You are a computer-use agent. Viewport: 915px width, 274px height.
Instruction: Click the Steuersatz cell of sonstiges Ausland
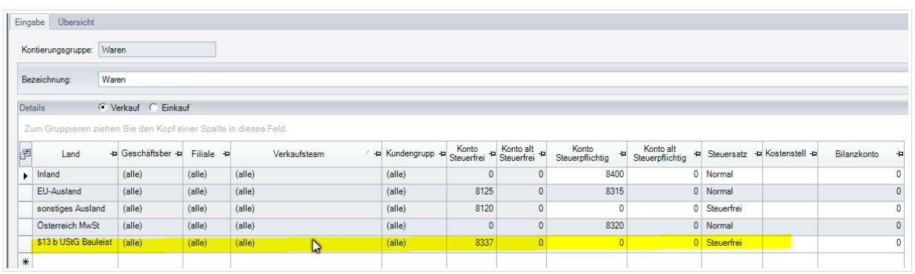(x=732, y=209)
